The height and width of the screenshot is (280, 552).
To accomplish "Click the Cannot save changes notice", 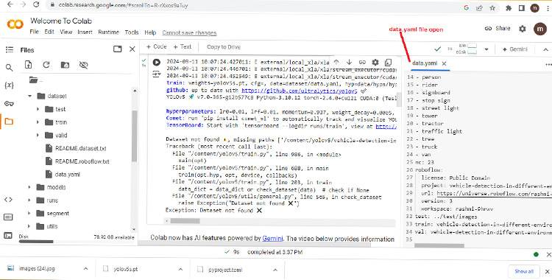I will [x=189, y=33].
